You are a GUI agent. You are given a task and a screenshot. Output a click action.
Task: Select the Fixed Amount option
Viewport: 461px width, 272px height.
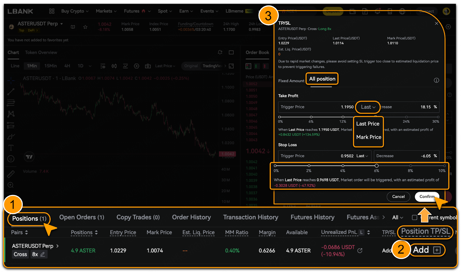291,81
